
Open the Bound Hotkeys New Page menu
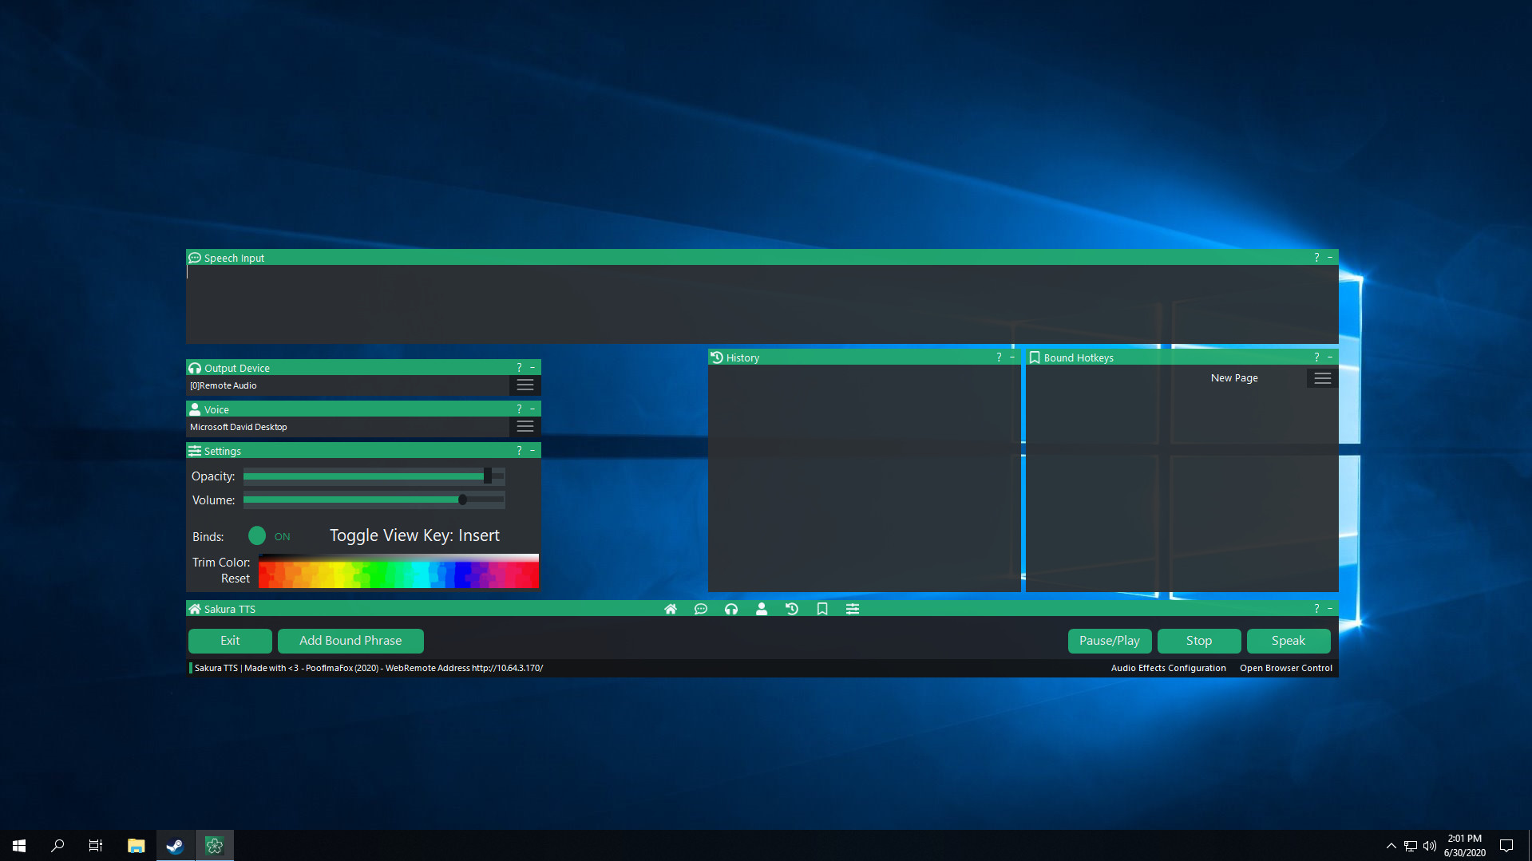[x=1322, y=378]
